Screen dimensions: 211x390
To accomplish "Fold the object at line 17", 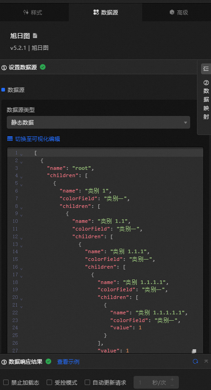I will click(21, 276).
